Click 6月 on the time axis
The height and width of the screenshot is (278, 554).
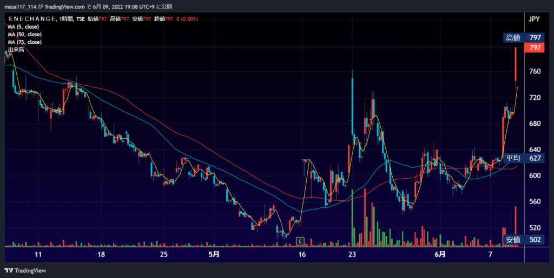click(440, 254)
